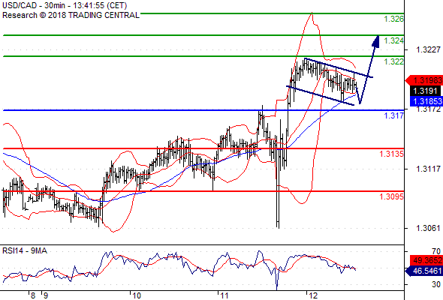Click the RSI14 - 9MA indicator label
This screenshot has height=300, width=443.
25,250
